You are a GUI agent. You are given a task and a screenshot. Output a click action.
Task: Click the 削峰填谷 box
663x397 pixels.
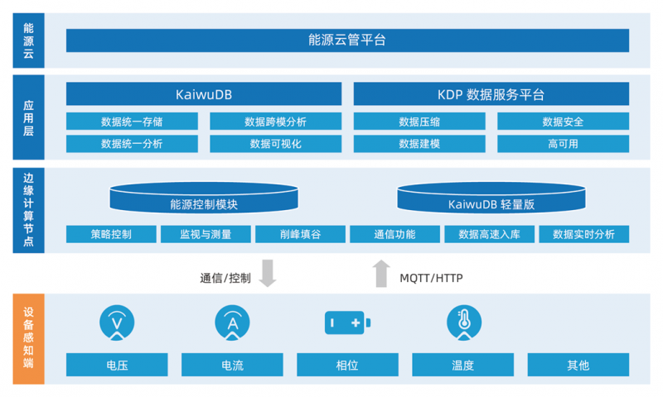(300, 234)
